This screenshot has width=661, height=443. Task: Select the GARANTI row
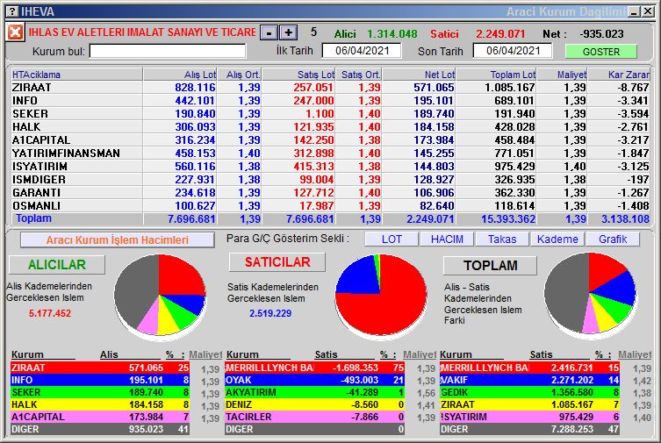click(x=330, y=192)
